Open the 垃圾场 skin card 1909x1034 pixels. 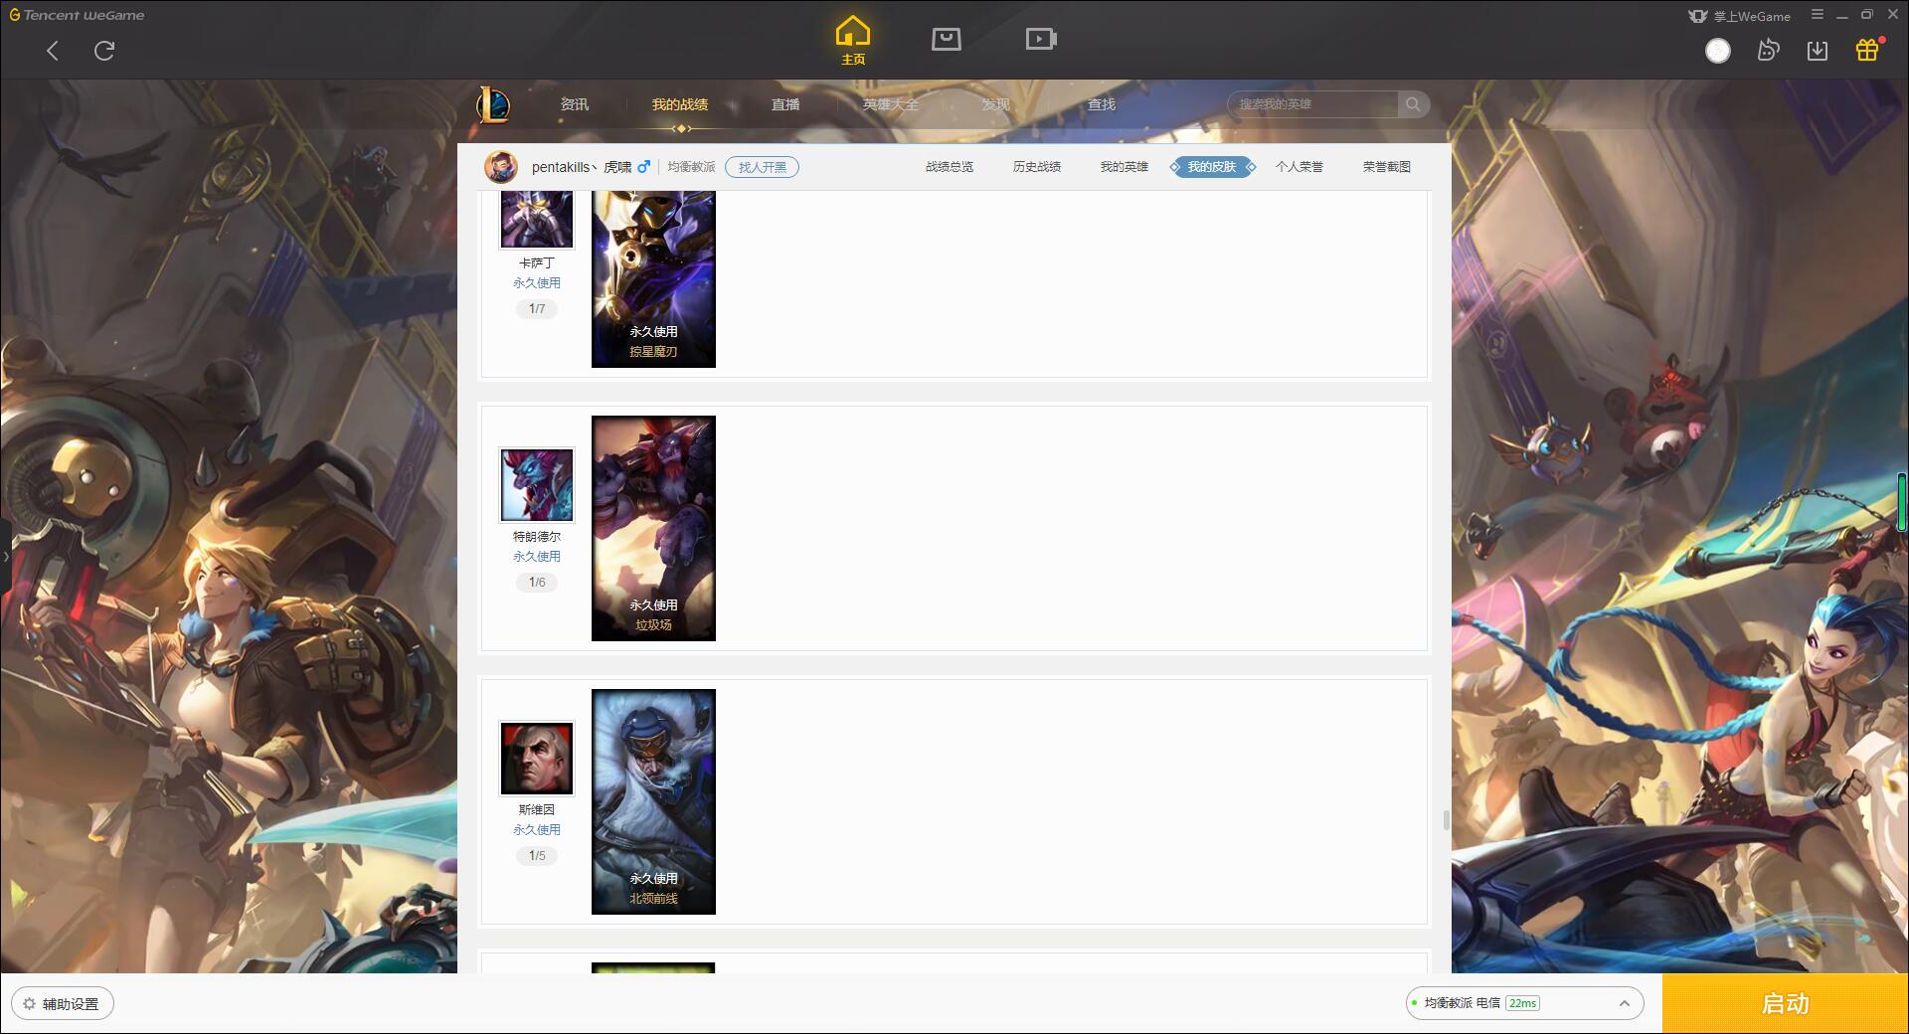click(x=653, y=528)
